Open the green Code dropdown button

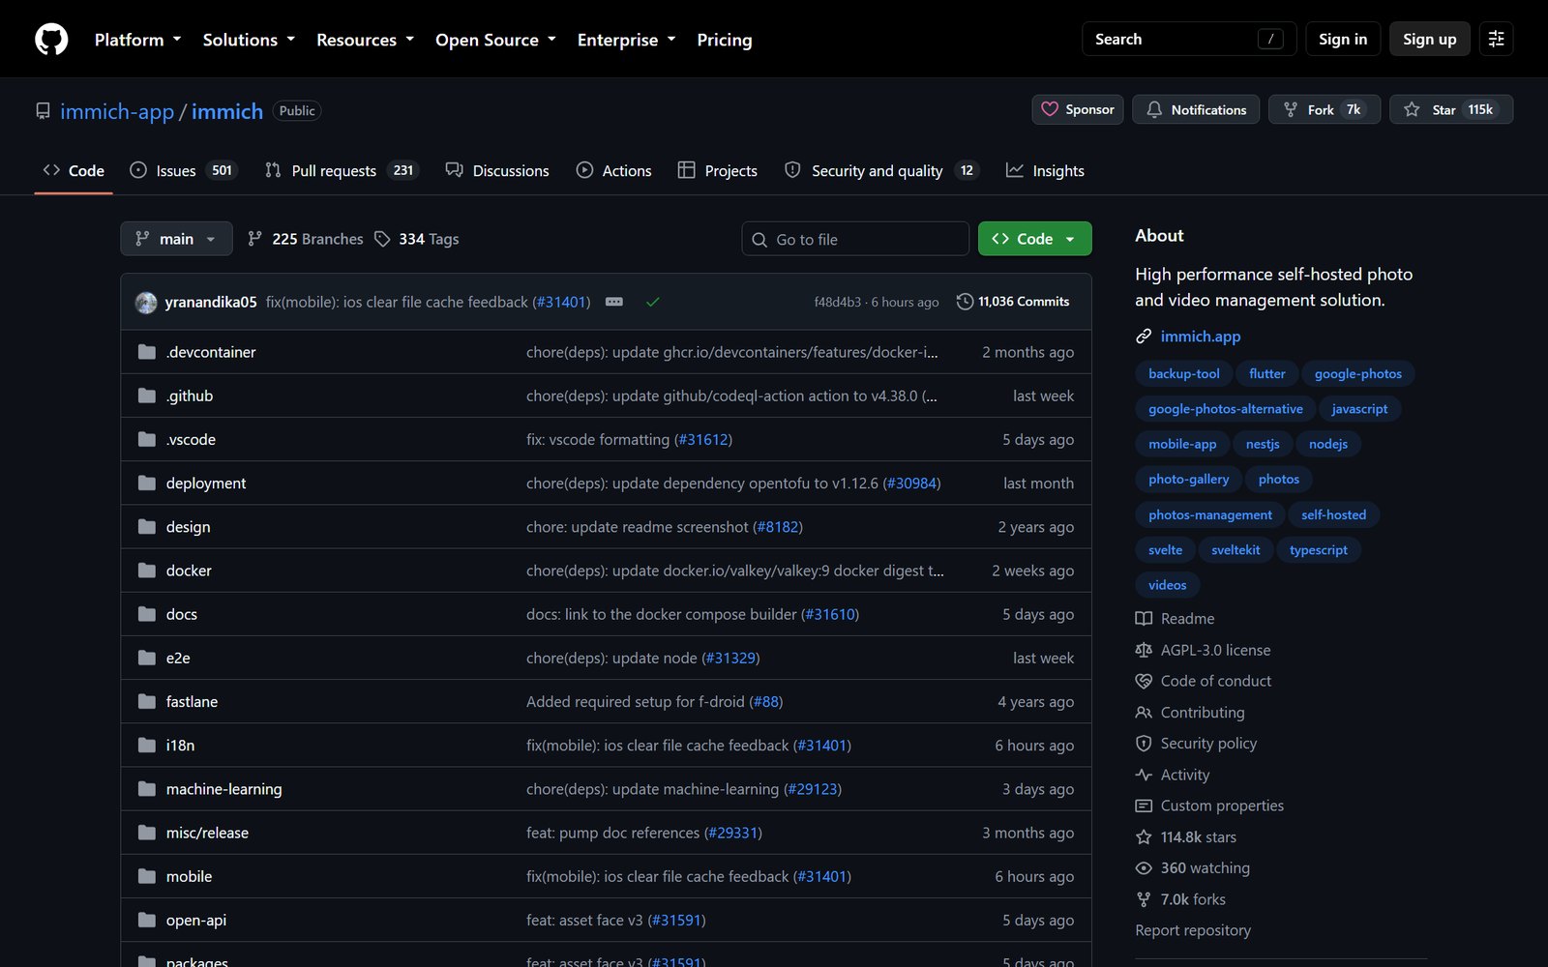click(1034, 239)
